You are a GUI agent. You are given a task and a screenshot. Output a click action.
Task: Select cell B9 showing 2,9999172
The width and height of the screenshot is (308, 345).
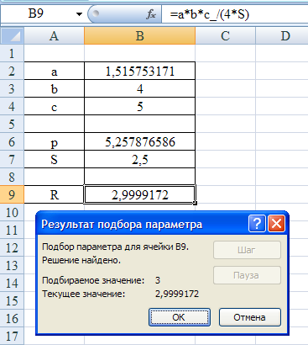click(x=139, y=194)
